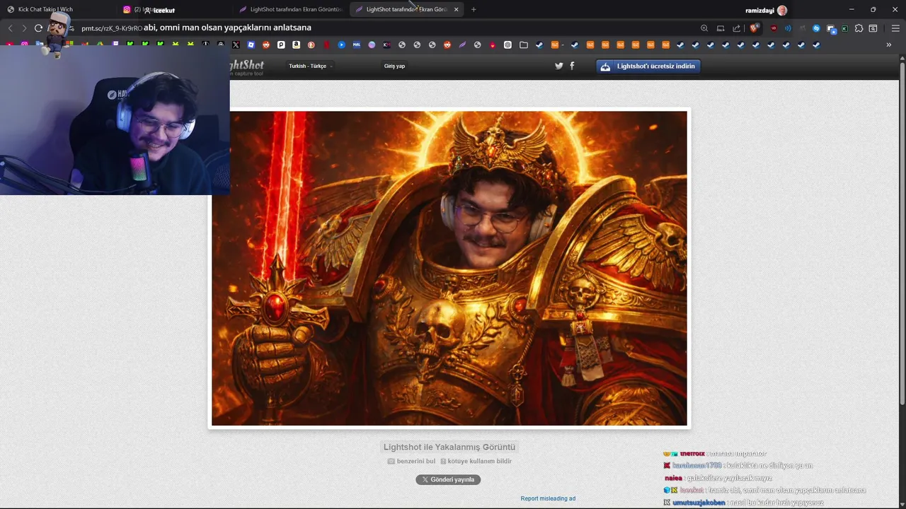906x509 pixels.
Task: Open the X (Twitter) bookmark icon
Action: [x=236, y=45]
